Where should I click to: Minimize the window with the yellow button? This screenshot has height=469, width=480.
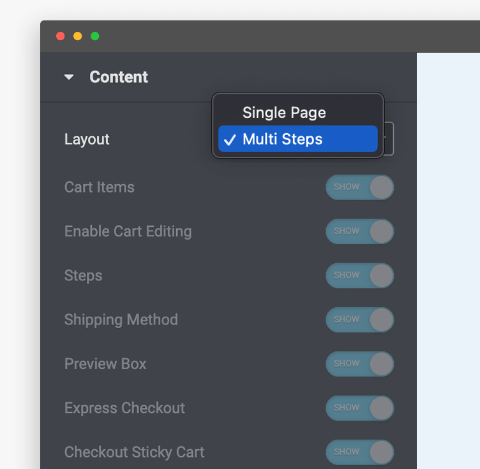pos(78,36)
